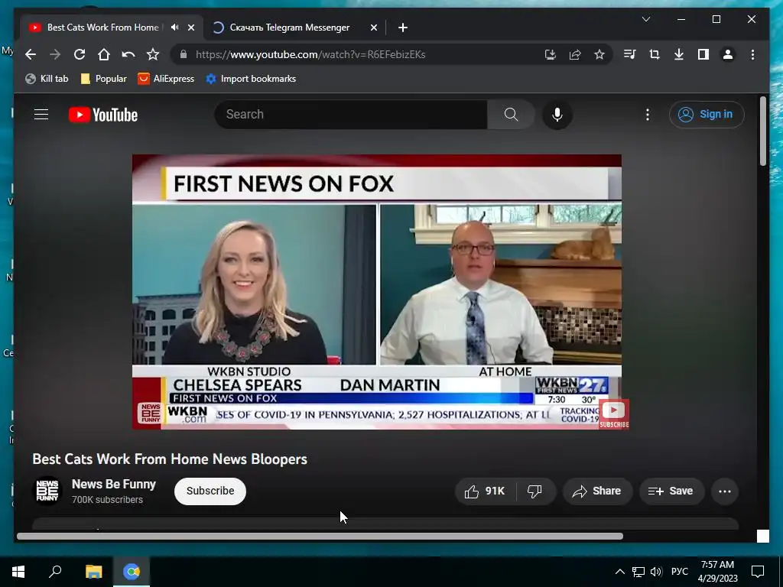
Task: Open the browser downloads icon
Action: click(x=679, y=54)
